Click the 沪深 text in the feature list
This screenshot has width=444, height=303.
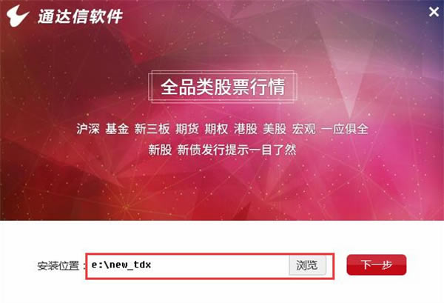[x=88, y=129]
